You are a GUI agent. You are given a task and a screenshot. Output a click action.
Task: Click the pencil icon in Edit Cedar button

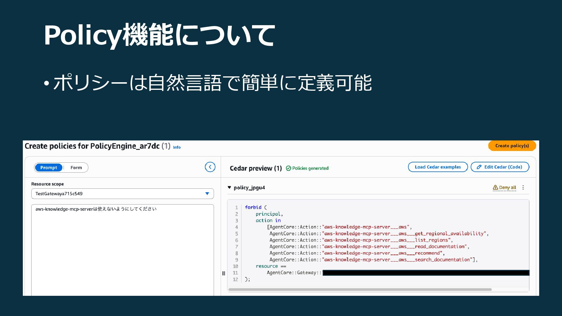coord(479,167)
